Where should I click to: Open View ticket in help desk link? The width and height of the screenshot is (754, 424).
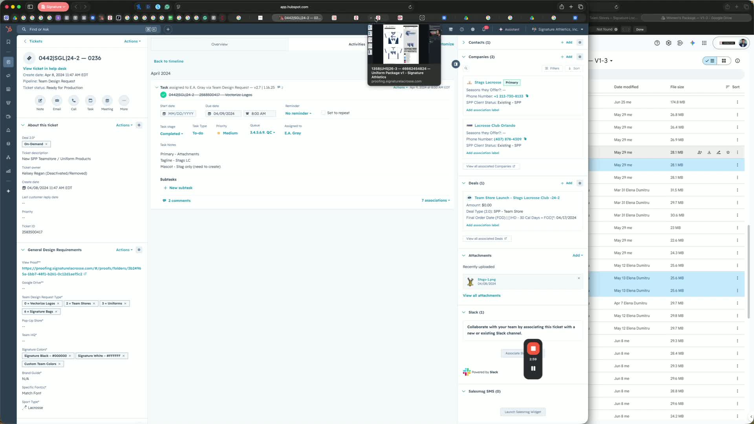pos(45,69)
